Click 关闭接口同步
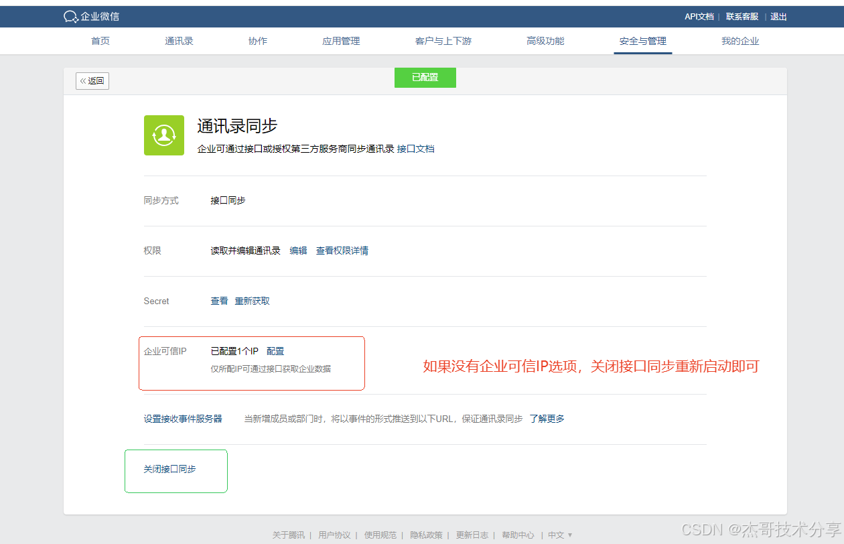 click(x=169, y=469)
